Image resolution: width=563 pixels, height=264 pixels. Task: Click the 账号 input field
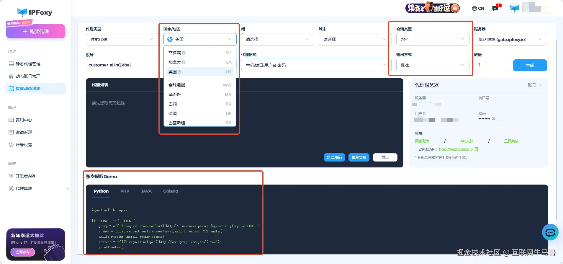point(122,65)
